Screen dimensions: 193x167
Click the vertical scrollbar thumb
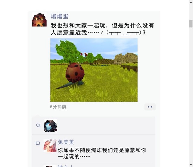pos(191,24)
